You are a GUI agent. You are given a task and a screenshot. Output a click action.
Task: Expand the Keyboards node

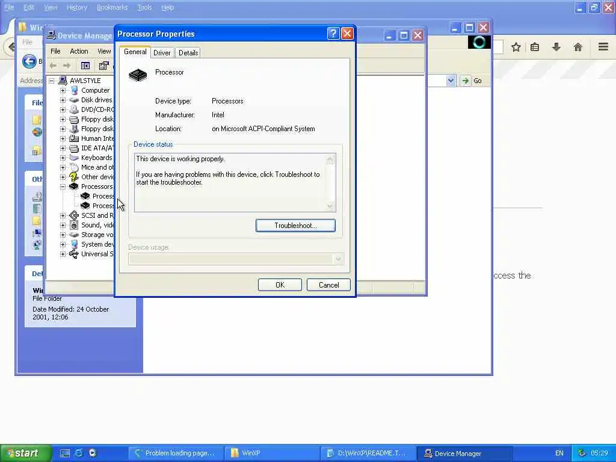tap(63, 158)
